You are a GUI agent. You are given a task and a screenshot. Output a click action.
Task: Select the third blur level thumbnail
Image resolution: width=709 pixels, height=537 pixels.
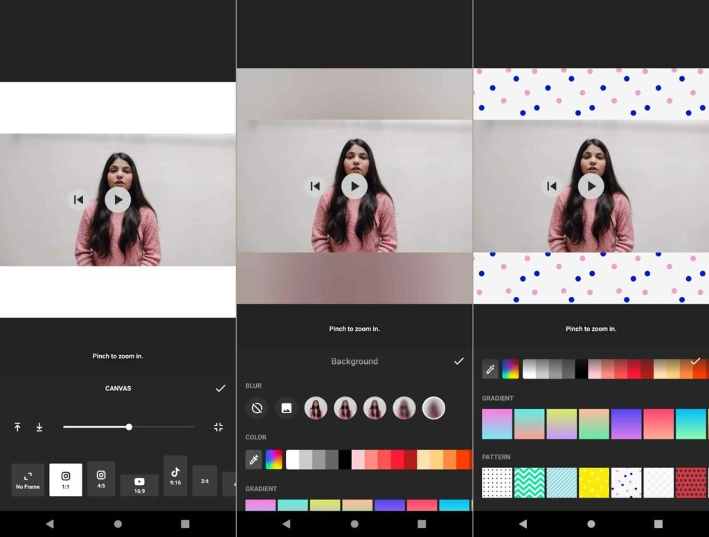point(375,408)
